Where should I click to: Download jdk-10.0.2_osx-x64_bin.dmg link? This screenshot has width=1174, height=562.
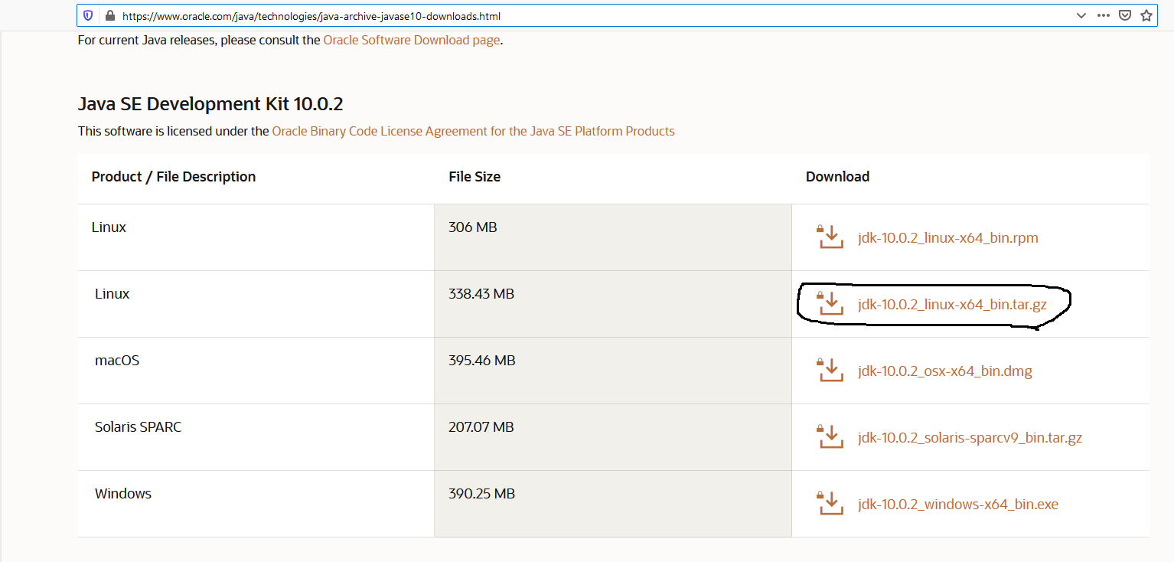[945, 371]
